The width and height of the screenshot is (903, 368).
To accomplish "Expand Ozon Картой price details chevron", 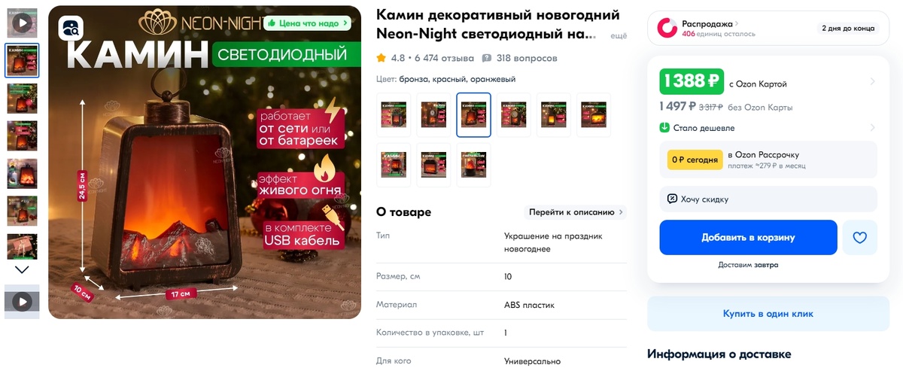I will tap(872, 81).
